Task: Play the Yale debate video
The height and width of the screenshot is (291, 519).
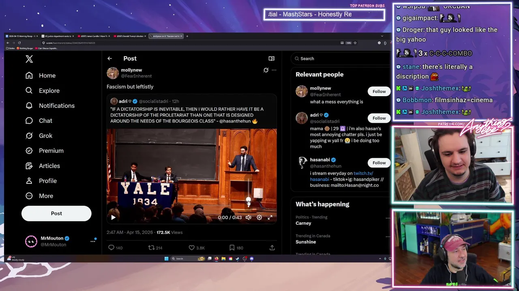Action: pyautogui.click(x=113, y=217)
